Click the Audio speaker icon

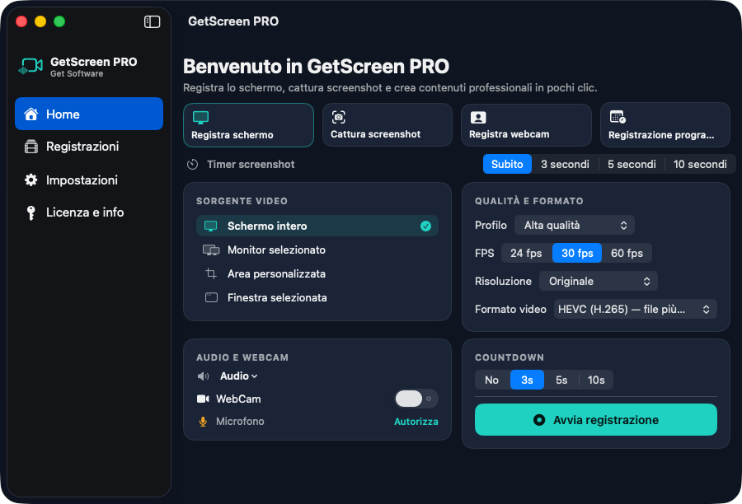203,376
